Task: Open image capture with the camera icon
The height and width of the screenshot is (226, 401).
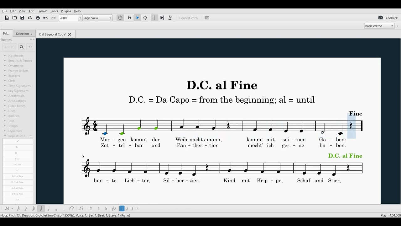Action: [207, 18]
